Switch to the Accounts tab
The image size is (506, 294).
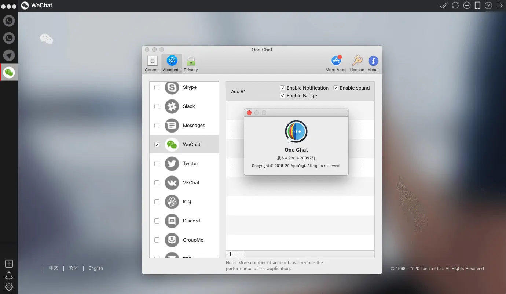[x=172, y=64]
